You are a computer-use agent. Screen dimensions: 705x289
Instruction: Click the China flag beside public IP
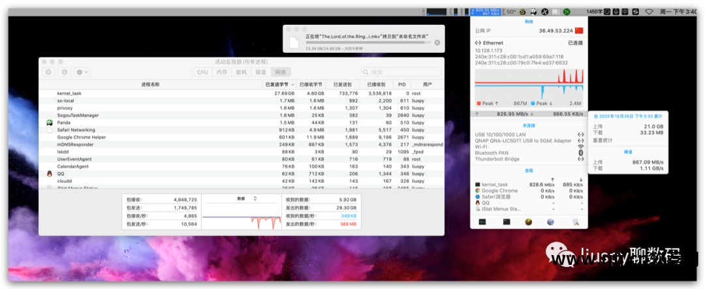[578, 31]
